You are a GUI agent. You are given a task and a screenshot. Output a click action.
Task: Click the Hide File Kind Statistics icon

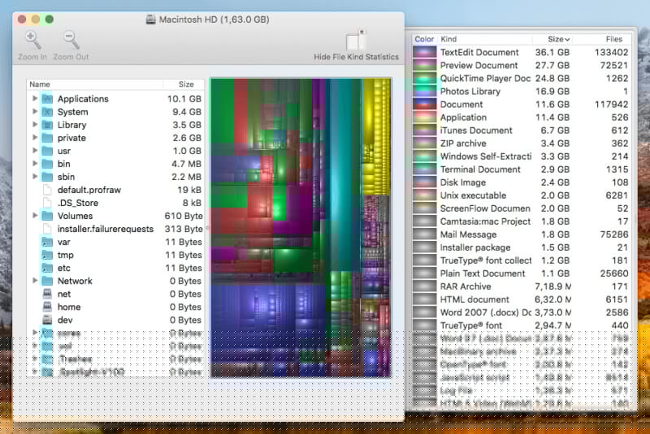356,41
